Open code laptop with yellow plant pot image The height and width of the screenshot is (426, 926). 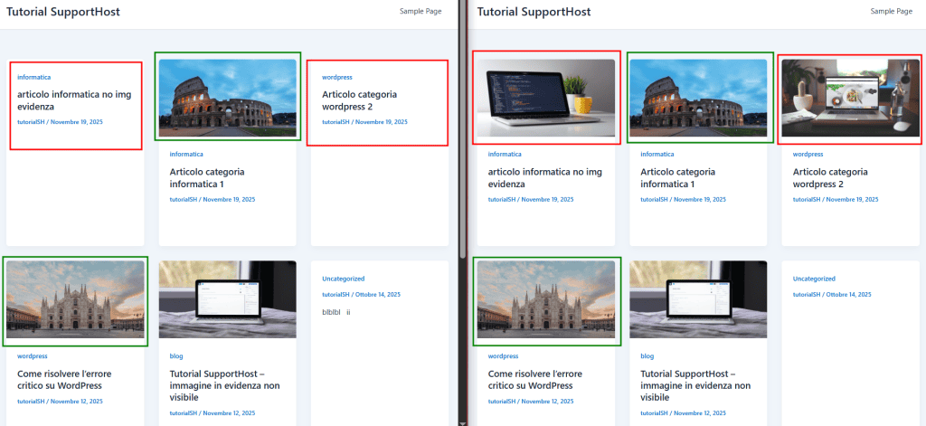[x=545, y=98]
